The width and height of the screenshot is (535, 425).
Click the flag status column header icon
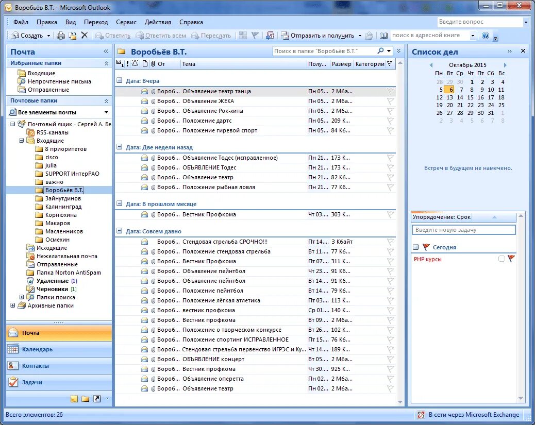pyautogui.click(x=390, y=63)
